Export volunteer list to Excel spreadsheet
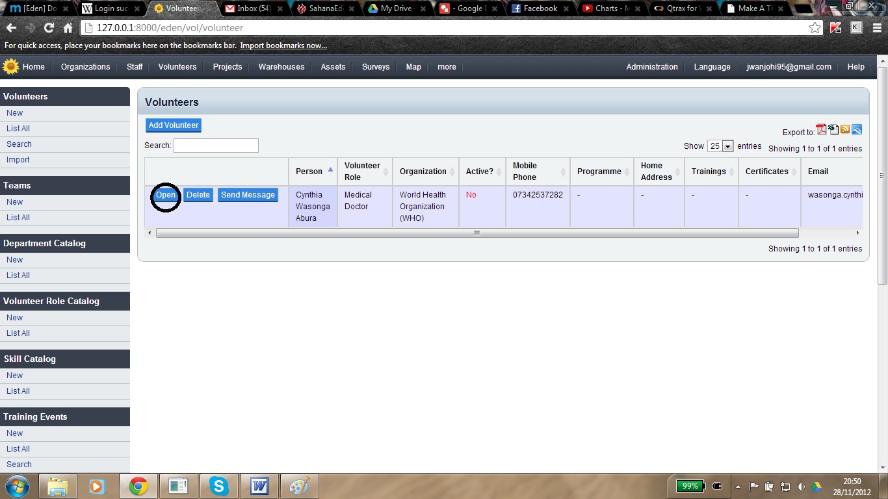Image resolution: width=888 pixels, height=499 pixels. click(833, 129)
